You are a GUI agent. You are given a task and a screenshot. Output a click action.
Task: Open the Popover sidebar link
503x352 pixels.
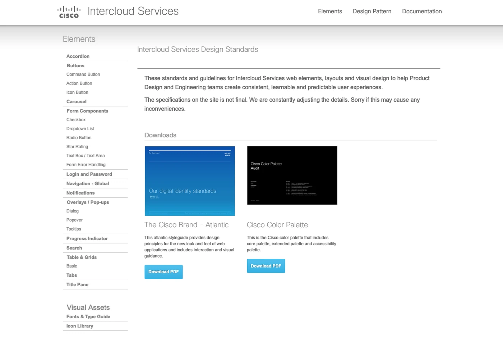(x=74, y=220)
